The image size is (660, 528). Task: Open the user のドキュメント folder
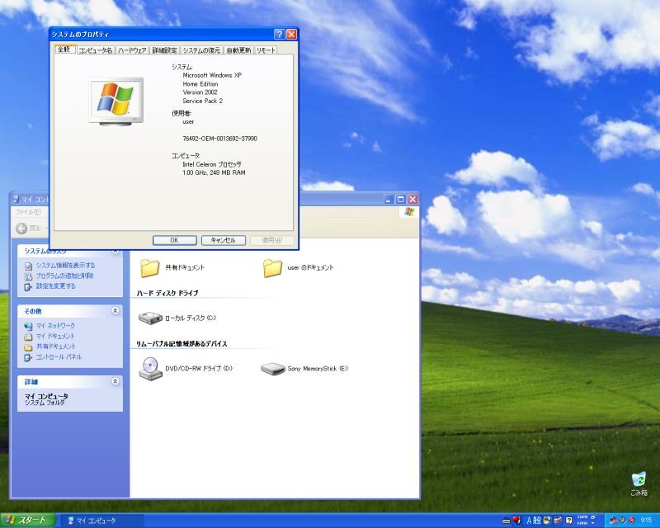(272, 267)
